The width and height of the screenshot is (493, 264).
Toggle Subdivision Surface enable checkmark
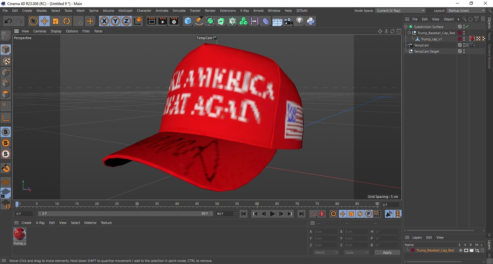[467, 27]
